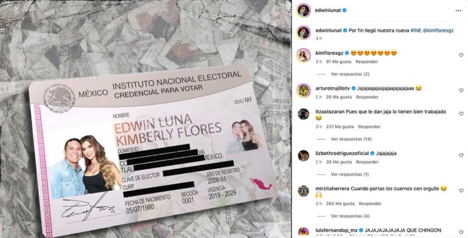This screenshot has height=238, width=468.
Task: Like arturotrujillotv's comment with the heart
Action: click(461, 90)
